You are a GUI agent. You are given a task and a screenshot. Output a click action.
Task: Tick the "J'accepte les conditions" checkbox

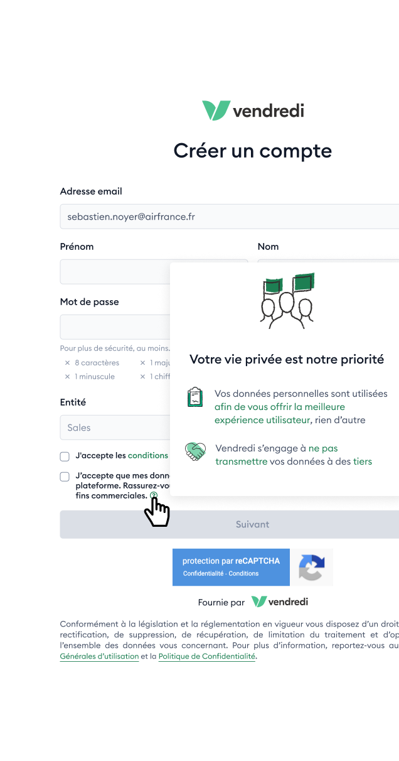[x=65, y=456]
